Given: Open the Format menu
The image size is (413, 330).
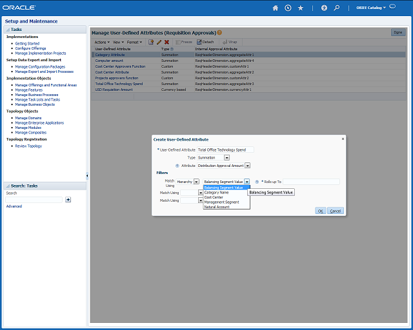Looking at the screenshot, I should pos(134,42).
